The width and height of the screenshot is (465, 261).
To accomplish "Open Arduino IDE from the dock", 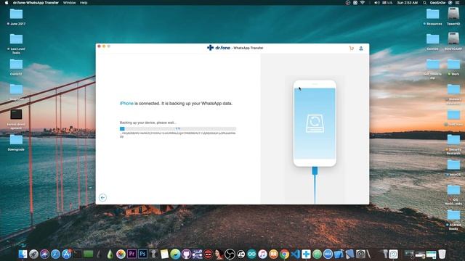I will pos(251,254).
